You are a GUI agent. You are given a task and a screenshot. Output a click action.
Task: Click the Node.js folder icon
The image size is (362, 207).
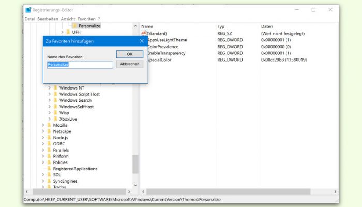point(49,138)
